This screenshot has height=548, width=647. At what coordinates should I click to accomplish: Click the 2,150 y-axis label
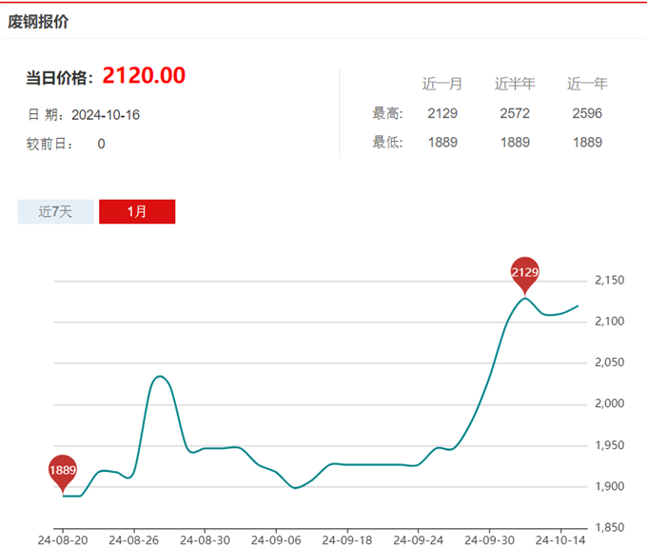coord(609,281)
